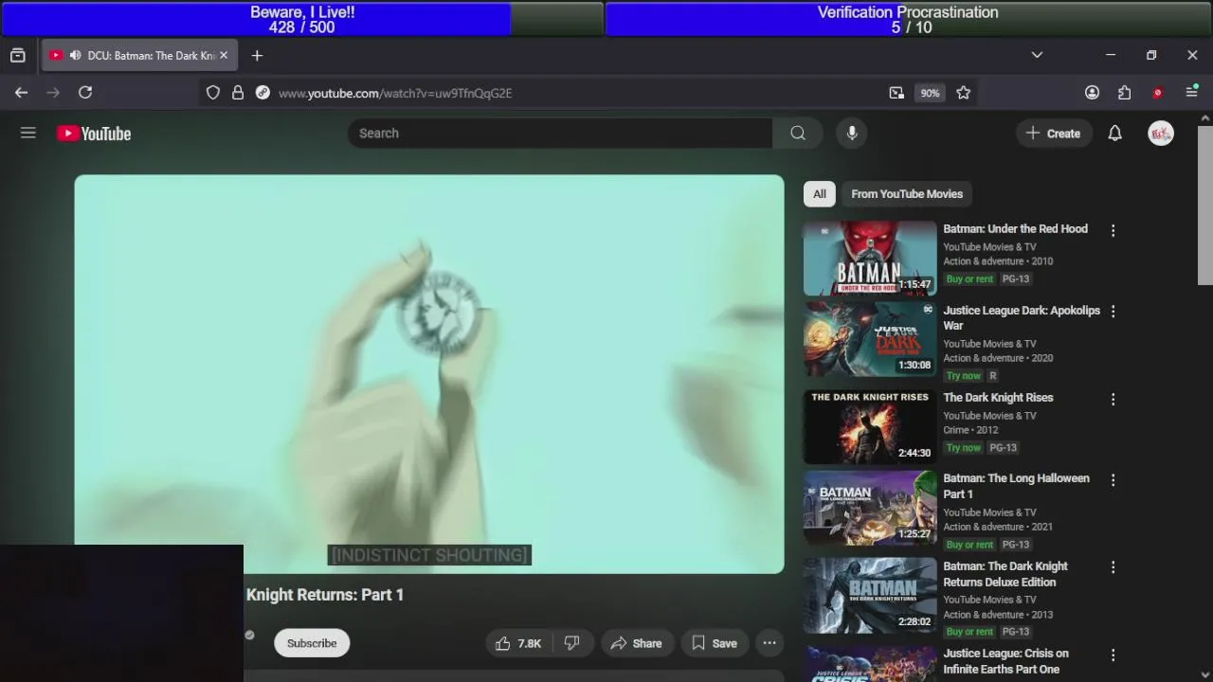The height and width of the screenshot is (682, 1213).
Task: Bookmark this page with star icon
Action: tap(963, 93)
